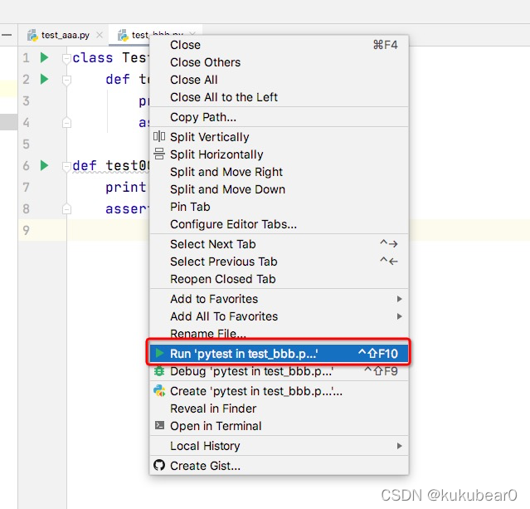Select Close All menu entry
Image resolution: width=530 pixels, height=509 pixels.
coord(279,80)
